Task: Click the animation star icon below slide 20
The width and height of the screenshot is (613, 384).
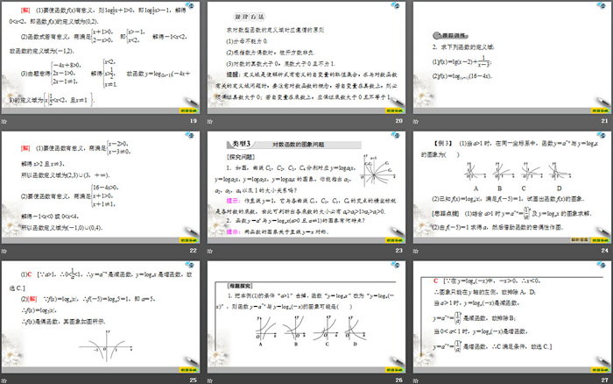Action: [208, 123]
